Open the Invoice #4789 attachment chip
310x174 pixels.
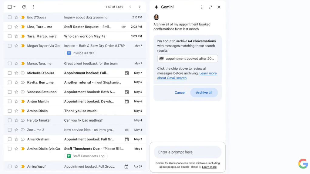pyautogui.click(x=80, y=53)
